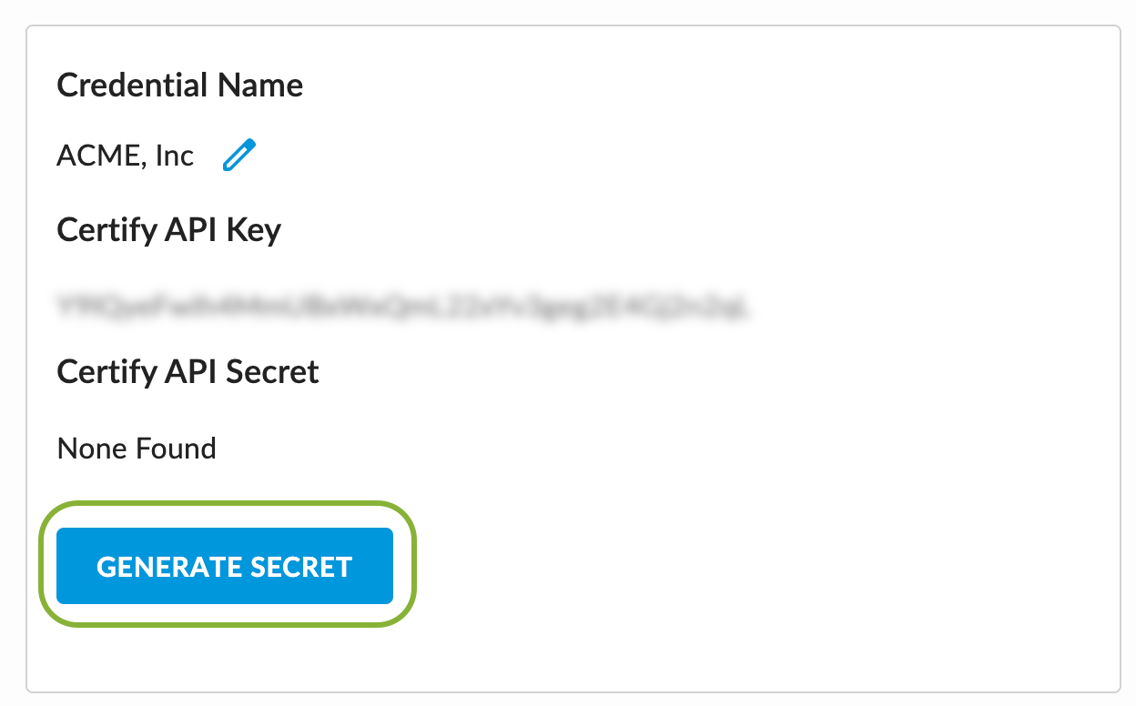
Task: Generate a new Certify API secret
Action: point(225,566)
